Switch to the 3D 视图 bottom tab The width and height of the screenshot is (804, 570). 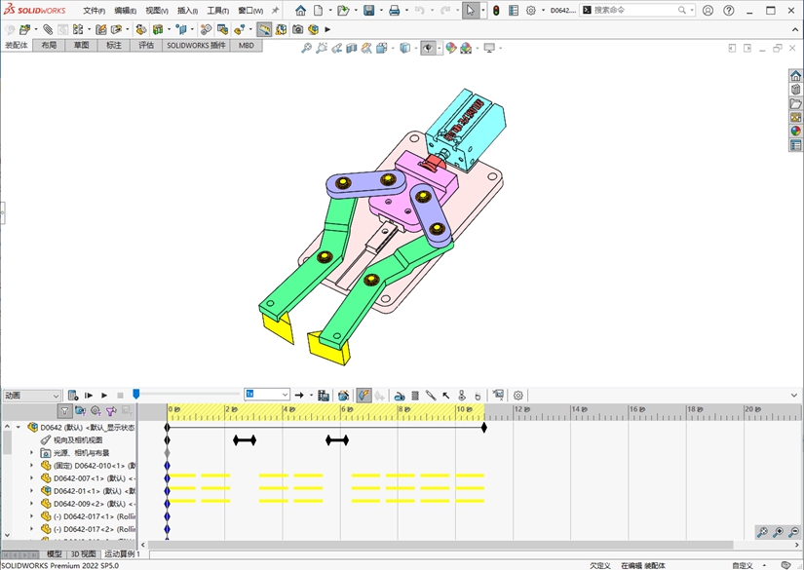pos(83,553)
